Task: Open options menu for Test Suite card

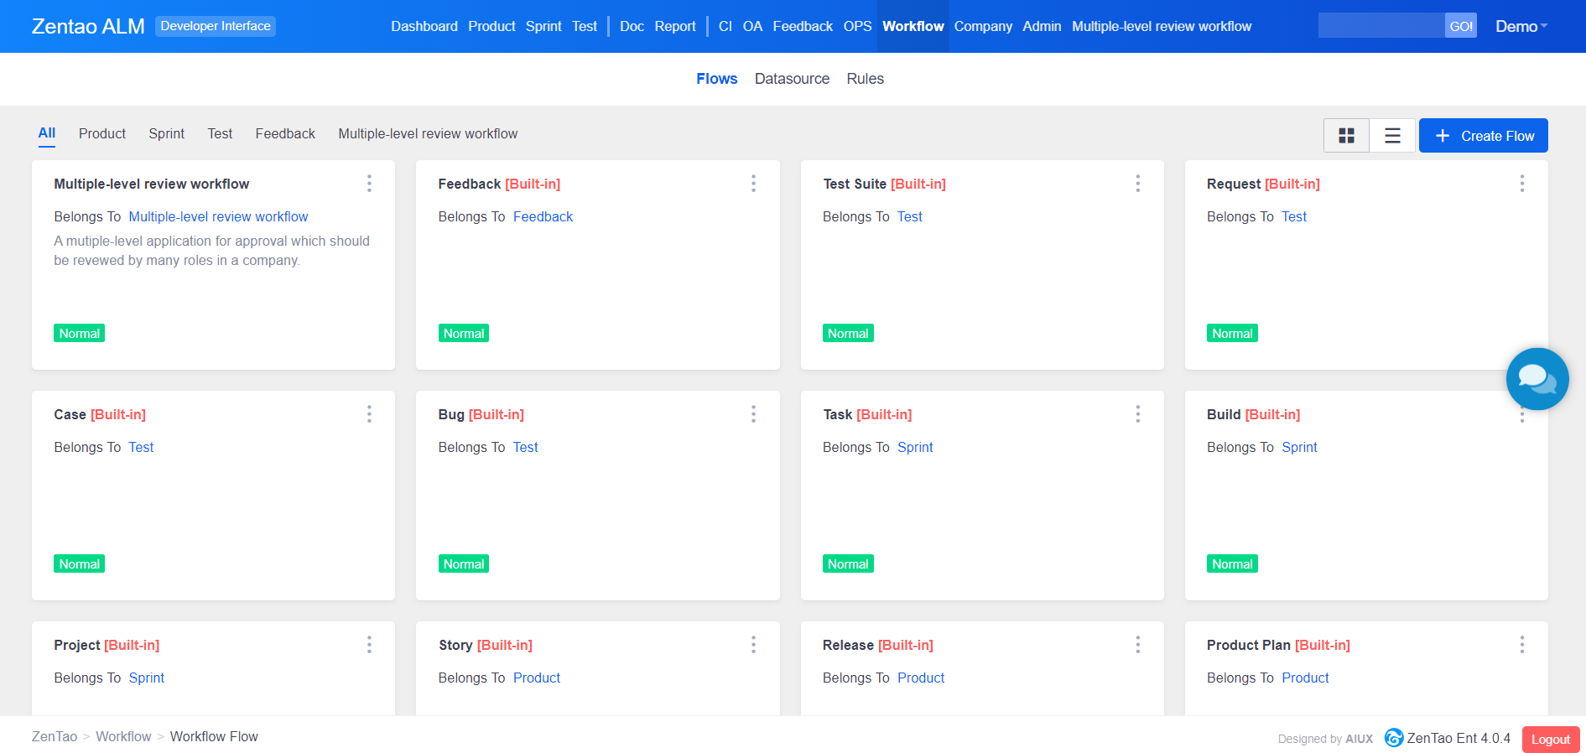Action: click(1137, 184)
